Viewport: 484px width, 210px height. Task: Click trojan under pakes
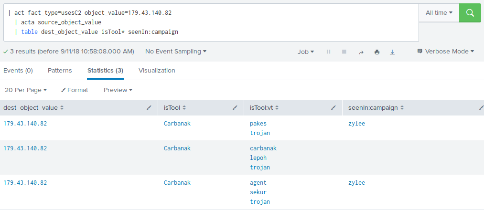click(x=260, y=133)
